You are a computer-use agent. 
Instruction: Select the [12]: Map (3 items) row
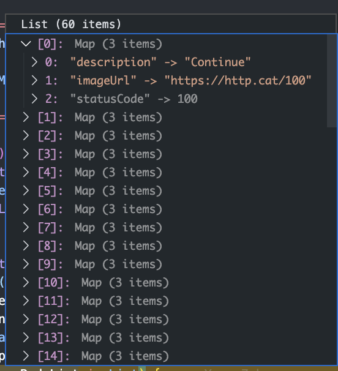[166, 319]
